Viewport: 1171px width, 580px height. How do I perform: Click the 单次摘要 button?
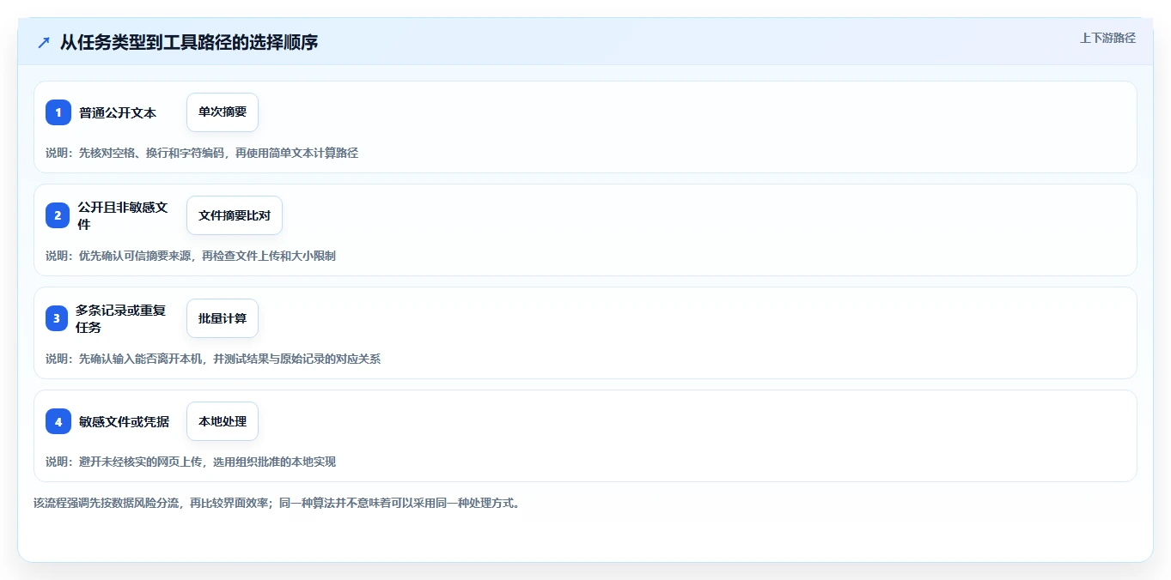click(x=223, y=112)
